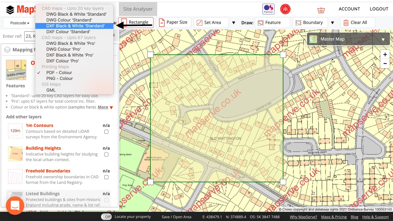393x221 pixels.
Task: Click the OS grid reference SK 3847 7488
Action: tap(265, 217)
